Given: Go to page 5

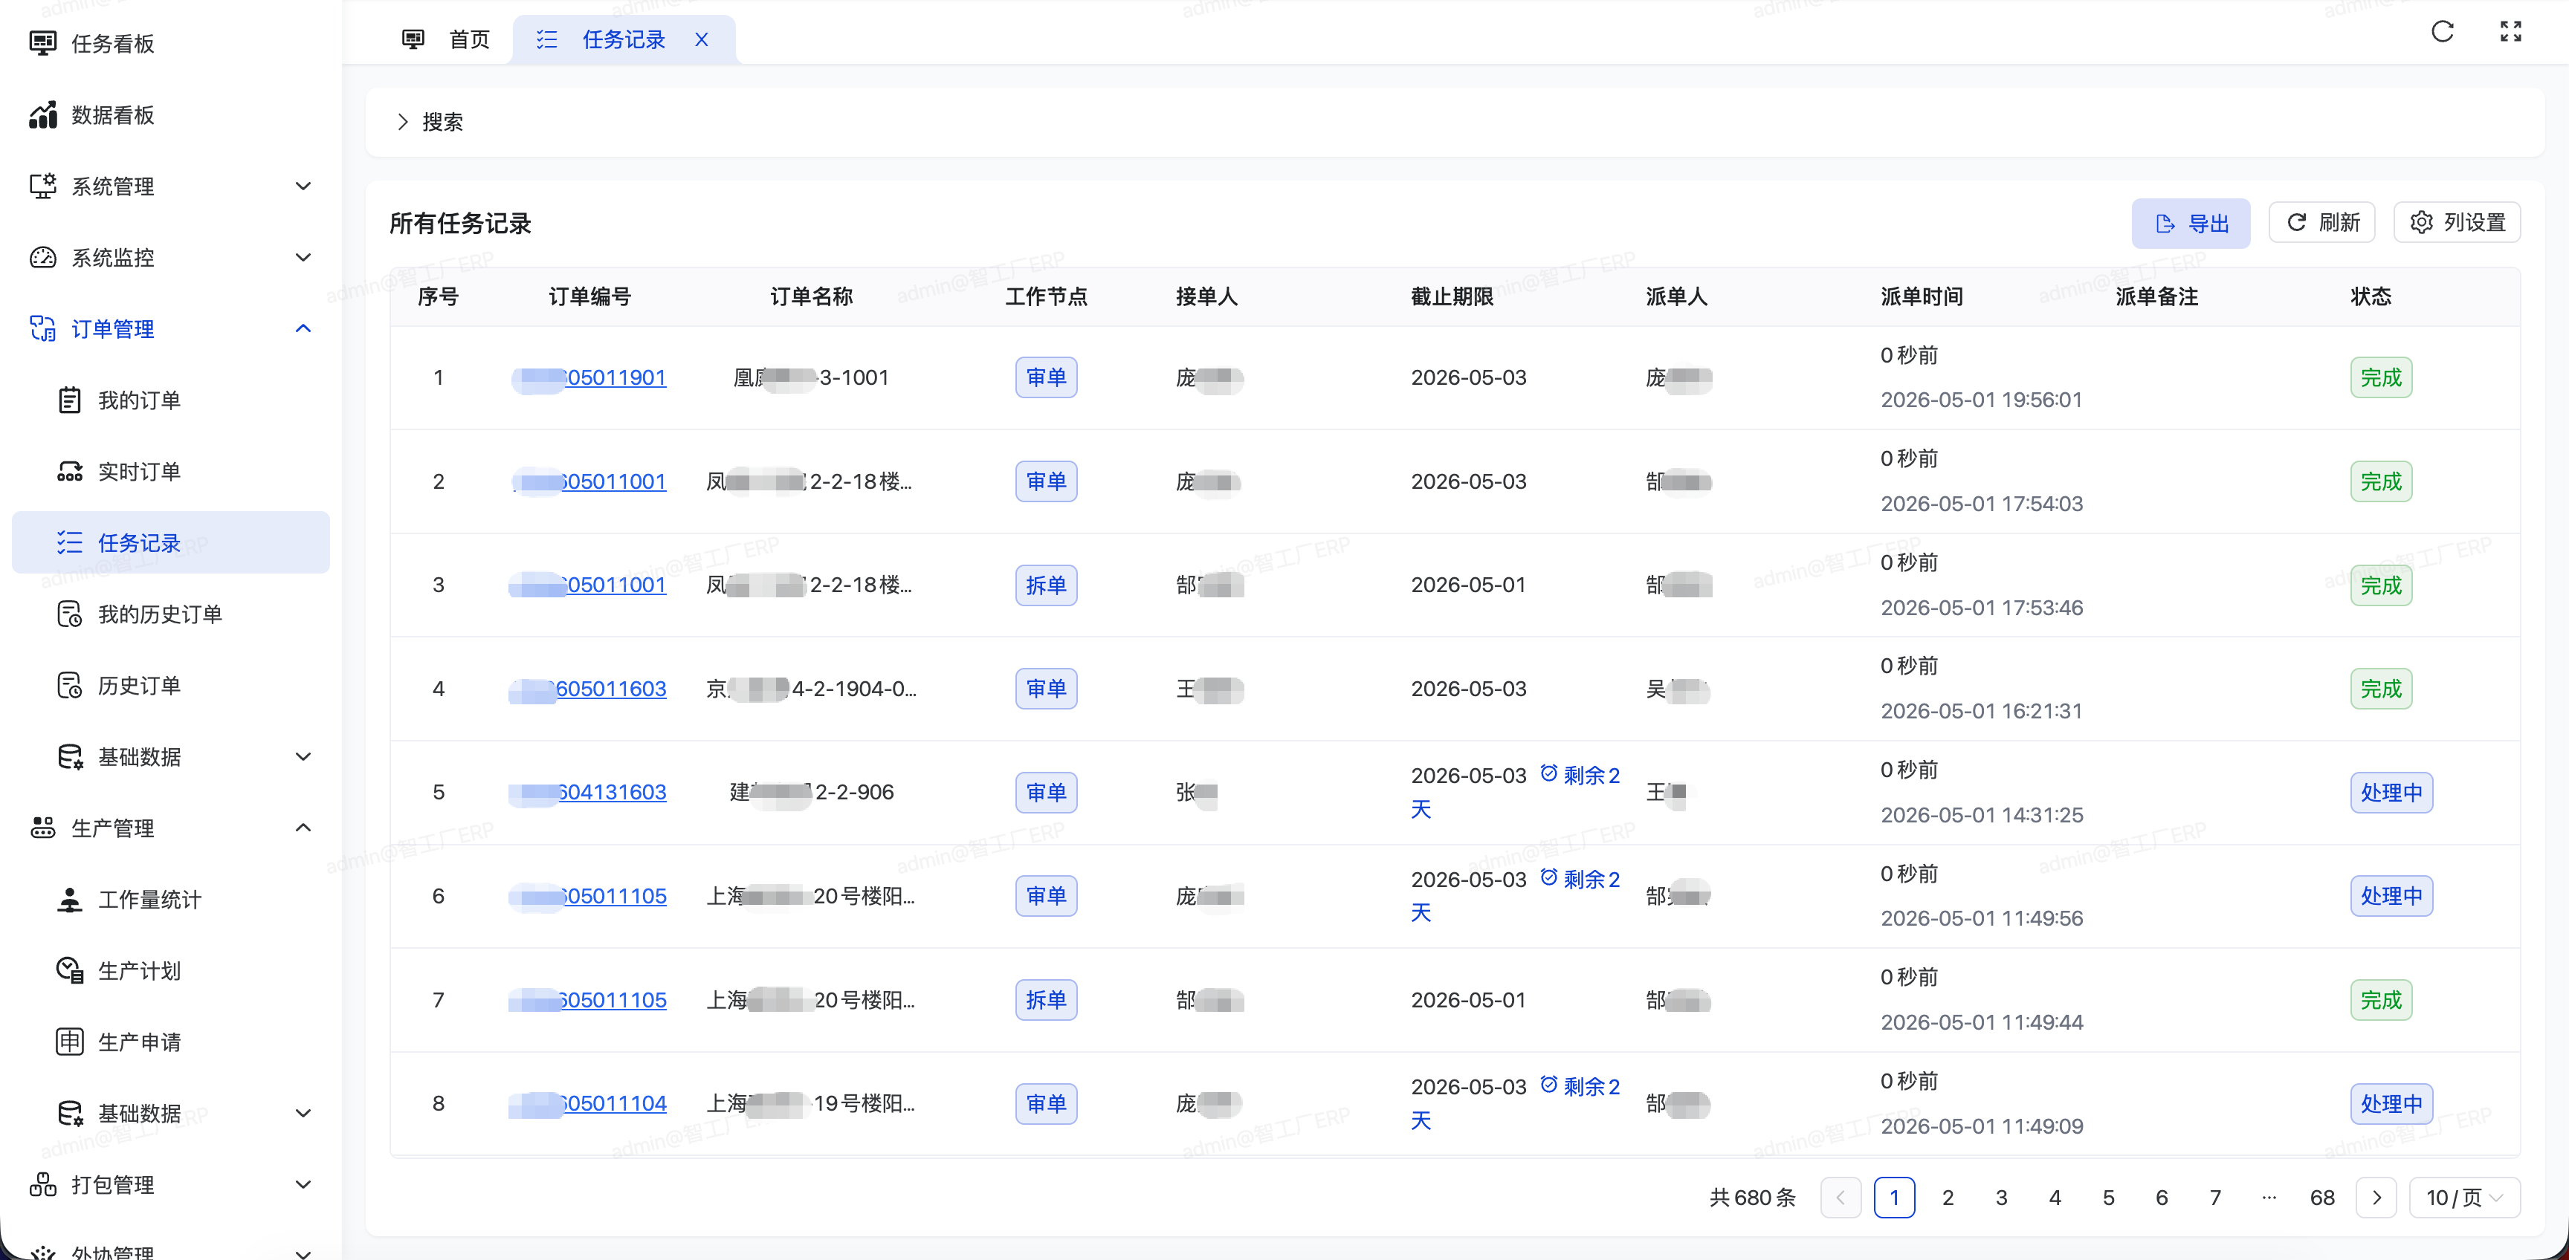Looking at the screenshot, I should [x=2107, y=1197].
